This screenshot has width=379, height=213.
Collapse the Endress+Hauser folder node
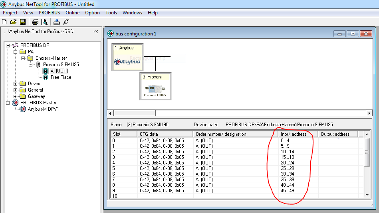[x=23, y=58]
